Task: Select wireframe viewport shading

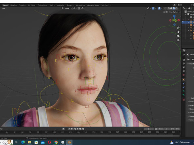Action: point(169,8)
